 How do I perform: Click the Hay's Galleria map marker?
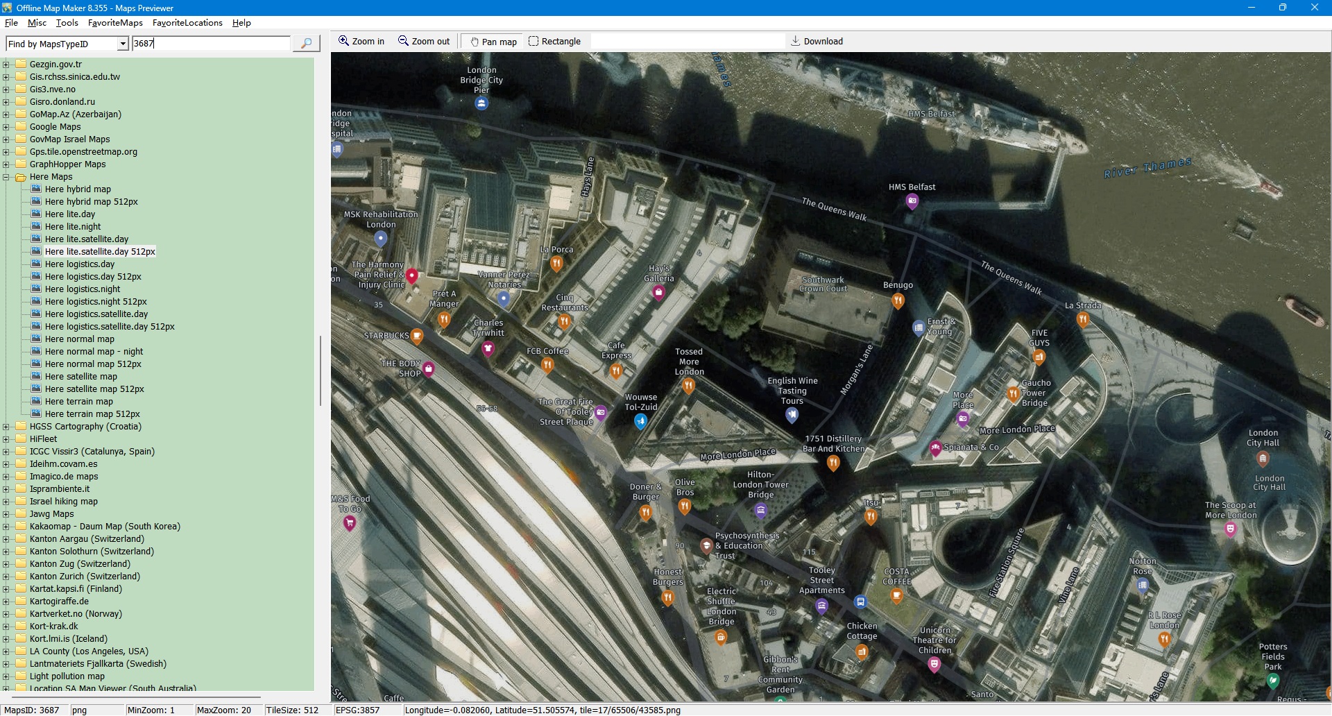(658, 293)
